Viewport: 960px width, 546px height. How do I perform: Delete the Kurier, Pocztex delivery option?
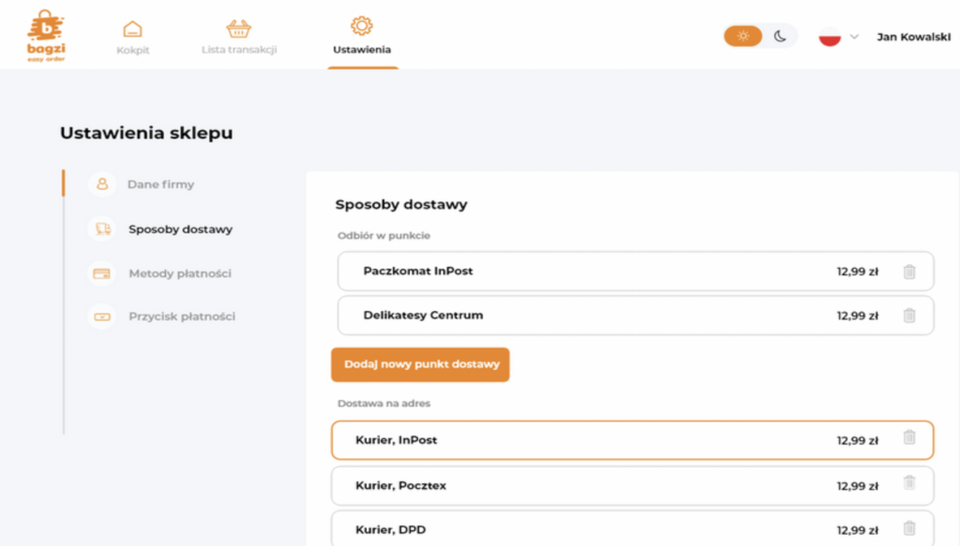pyautogui.click(x=909, y=482)
